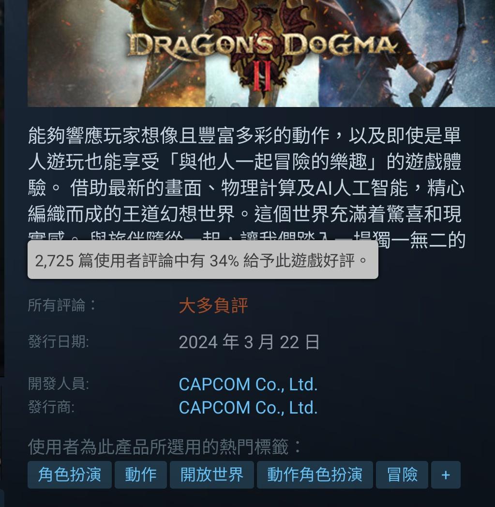Open the CAPCOM publisher link beside 發行商

248,407
